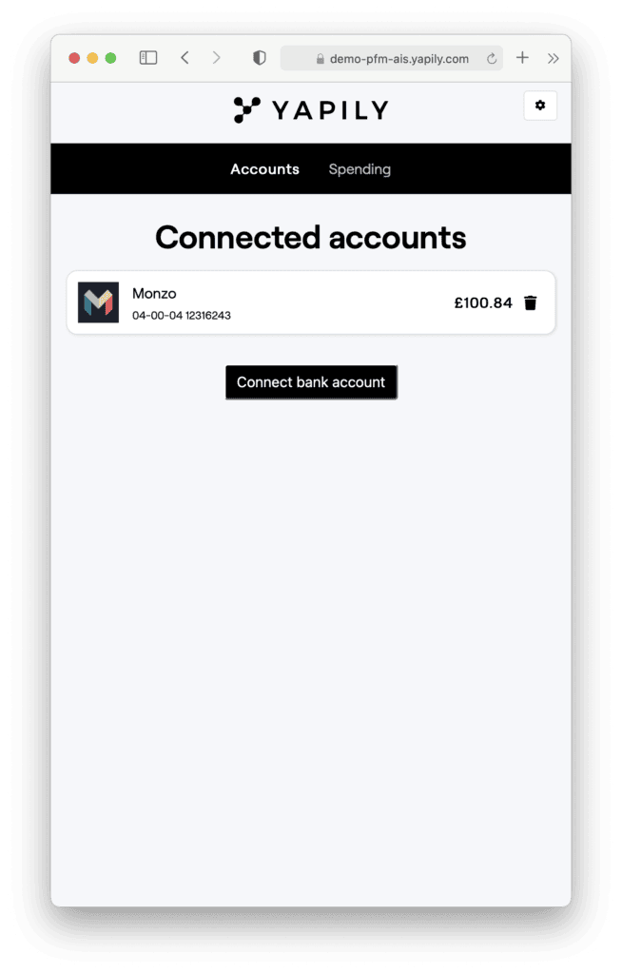Delete the Monzo account with trash icon
The width and height of the screenshot is (622, 974).
pyautogui.click(x=530, y=302)
